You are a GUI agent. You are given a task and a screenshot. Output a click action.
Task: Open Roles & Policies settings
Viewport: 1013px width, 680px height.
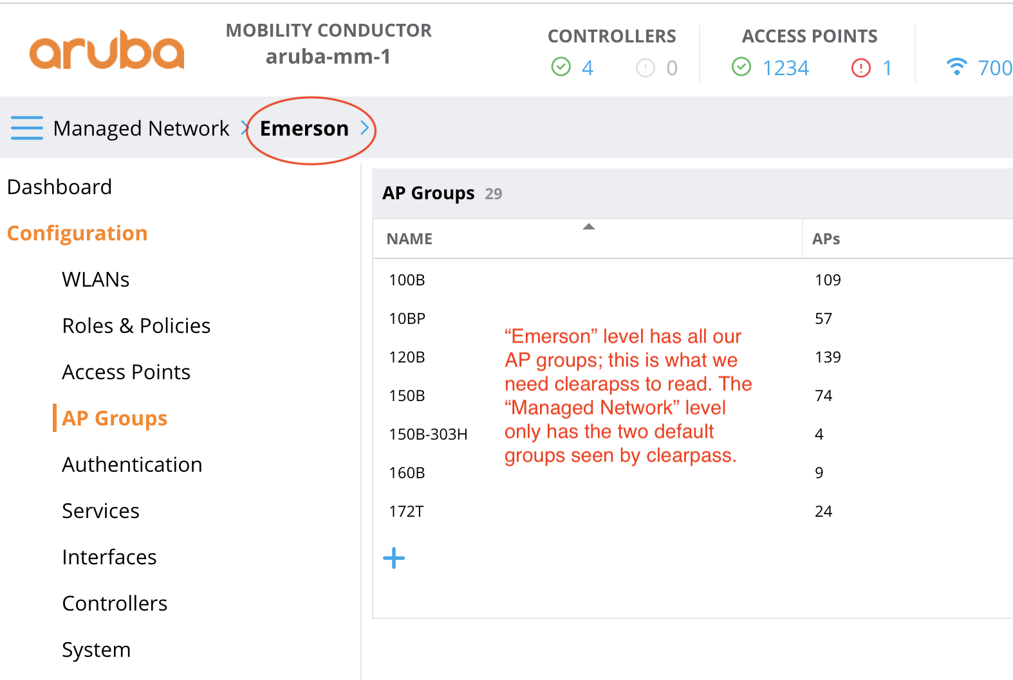136,325
